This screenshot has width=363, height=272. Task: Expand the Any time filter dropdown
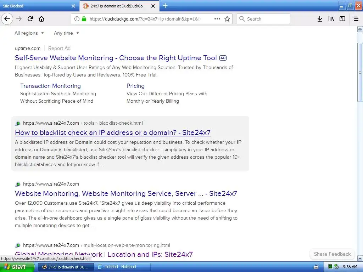(66, 33)
